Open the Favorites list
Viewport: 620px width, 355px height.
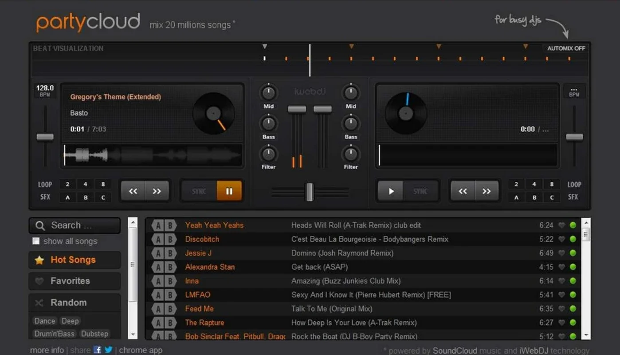click(x=75, y=281)
